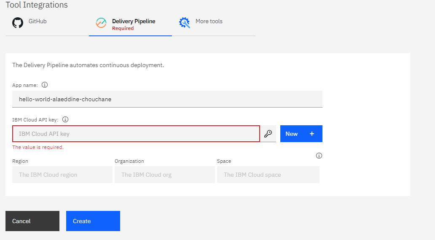Click the 'App name:' label
Viewport: 435px width, 240px height.
[x=25, y=85]
